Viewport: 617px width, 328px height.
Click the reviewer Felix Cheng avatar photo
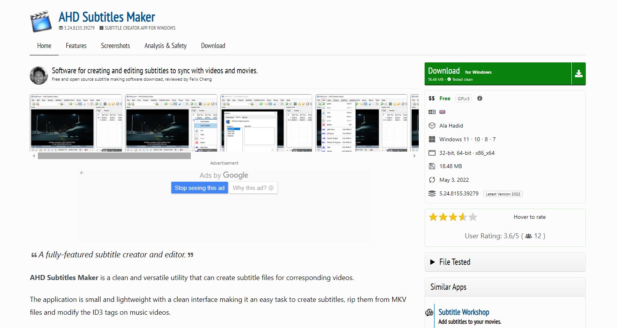tap(39, 75)
